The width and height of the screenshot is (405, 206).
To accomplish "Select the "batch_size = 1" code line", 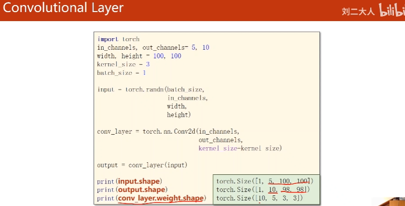I will click(121, 73).
